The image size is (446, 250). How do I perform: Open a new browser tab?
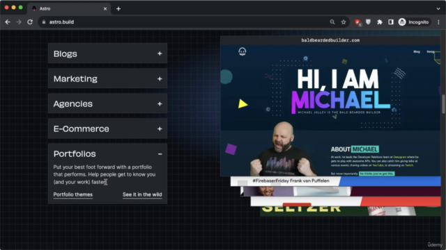[x=118, y=9]
